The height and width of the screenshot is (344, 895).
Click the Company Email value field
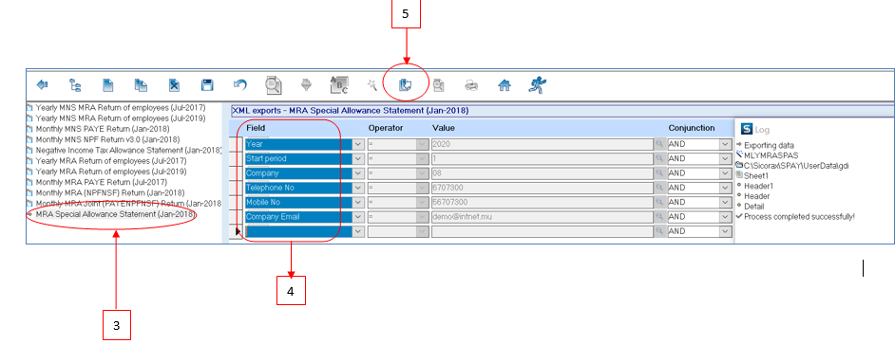pyautogui.click(x=543, y=217)
